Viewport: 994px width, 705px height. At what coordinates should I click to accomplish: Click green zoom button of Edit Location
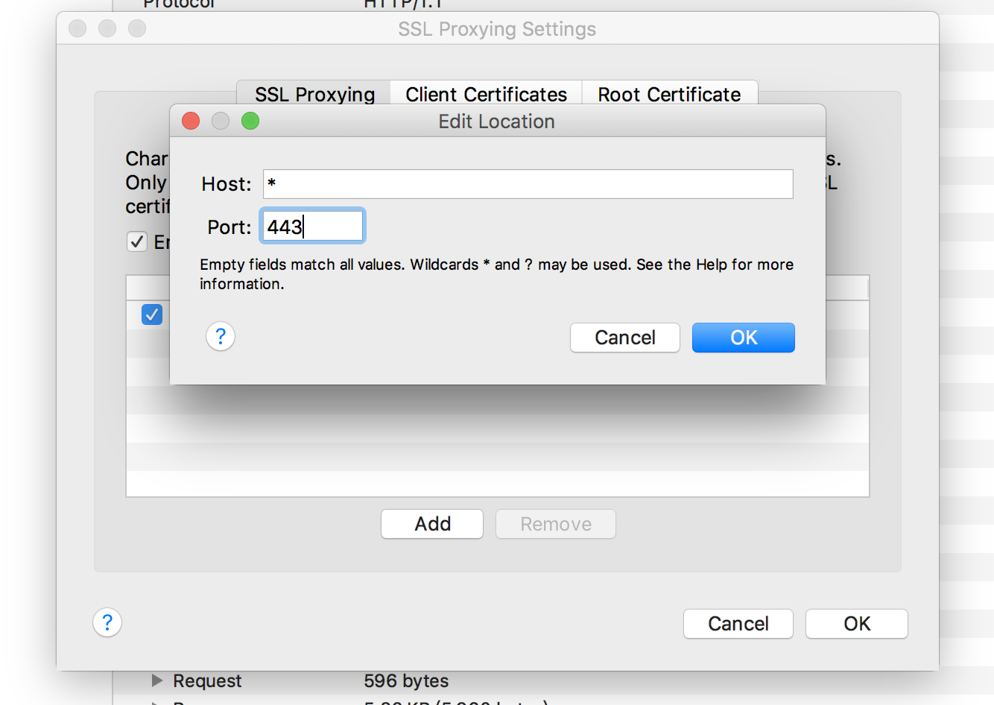tap(250, 121)
